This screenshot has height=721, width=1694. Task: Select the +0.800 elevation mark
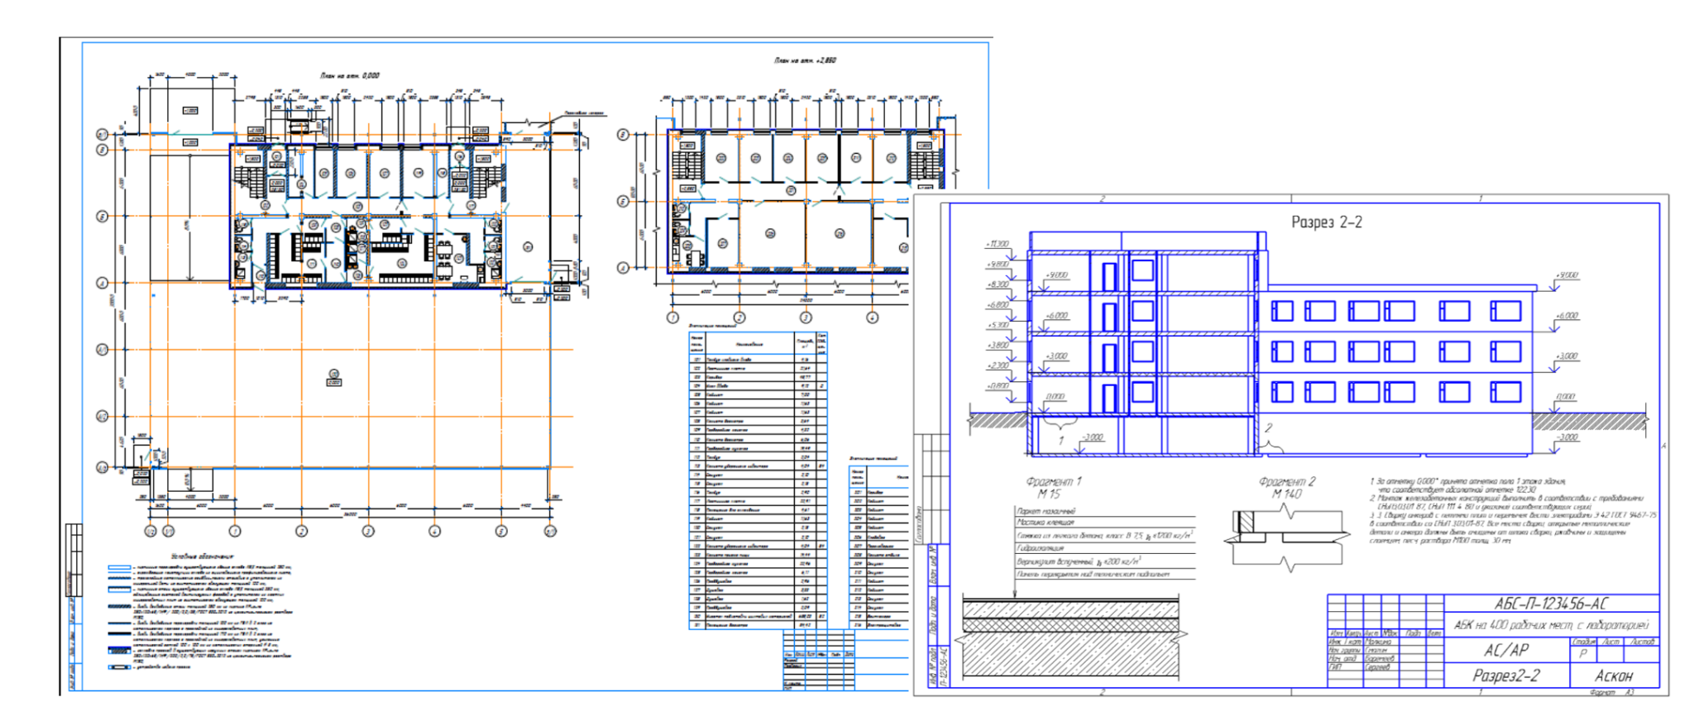click(x=997, y=386)
